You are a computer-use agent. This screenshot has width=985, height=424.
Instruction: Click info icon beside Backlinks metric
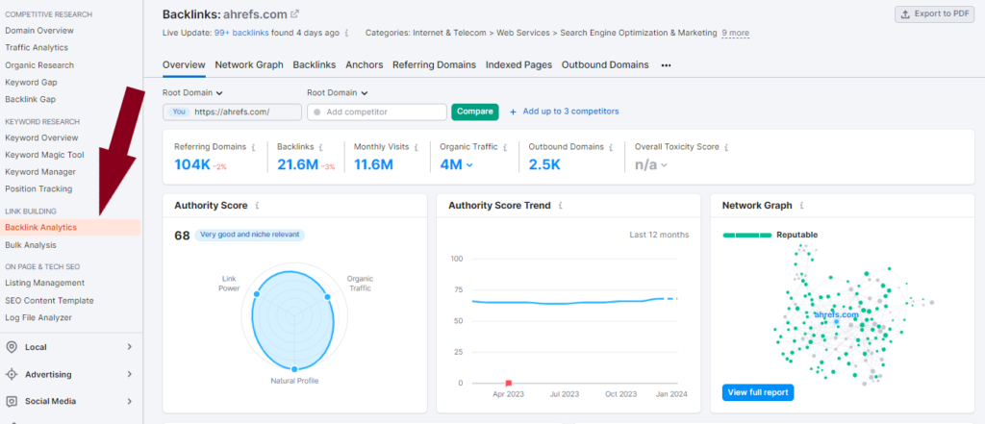tap(320, 147)
